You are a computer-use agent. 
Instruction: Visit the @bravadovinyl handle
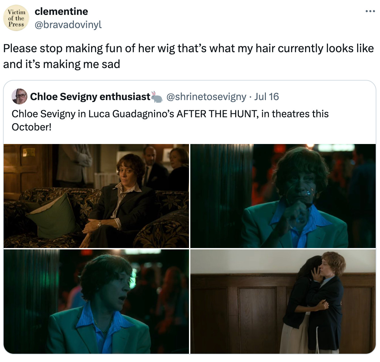point(68,25)
